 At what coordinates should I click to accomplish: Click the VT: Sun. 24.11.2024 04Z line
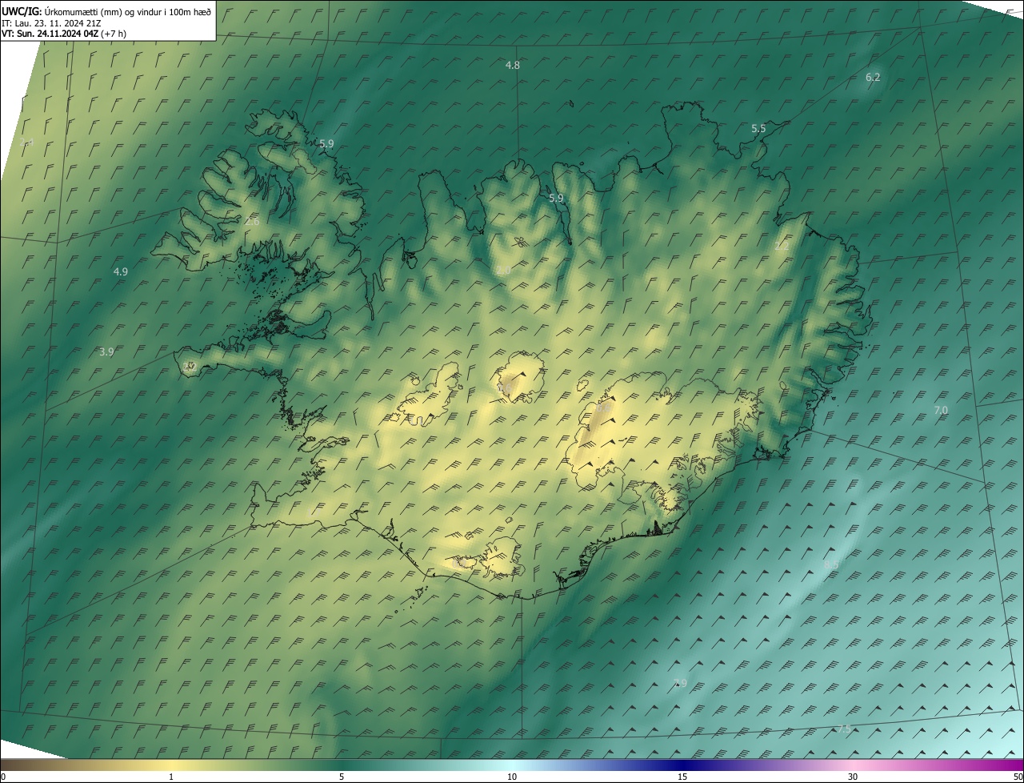50,34
